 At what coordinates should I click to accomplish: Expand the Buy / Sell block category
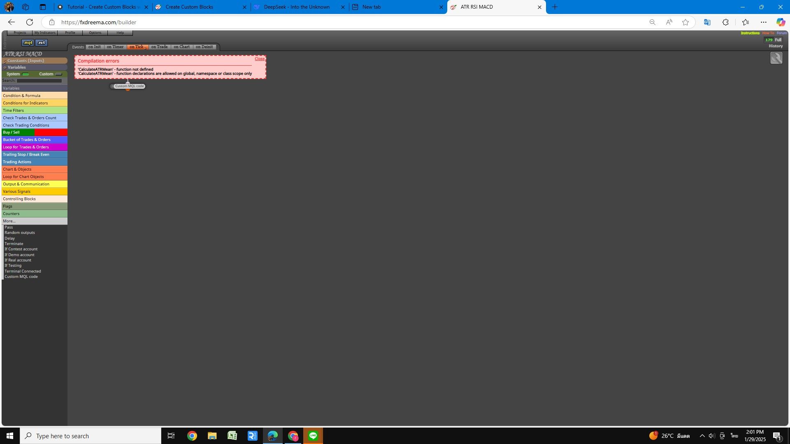(x=35, y=132)
